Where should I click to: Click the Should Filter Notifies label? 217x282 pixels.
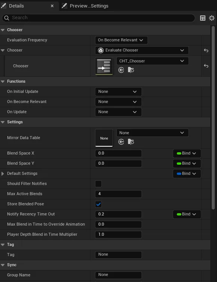click(27, 183)
